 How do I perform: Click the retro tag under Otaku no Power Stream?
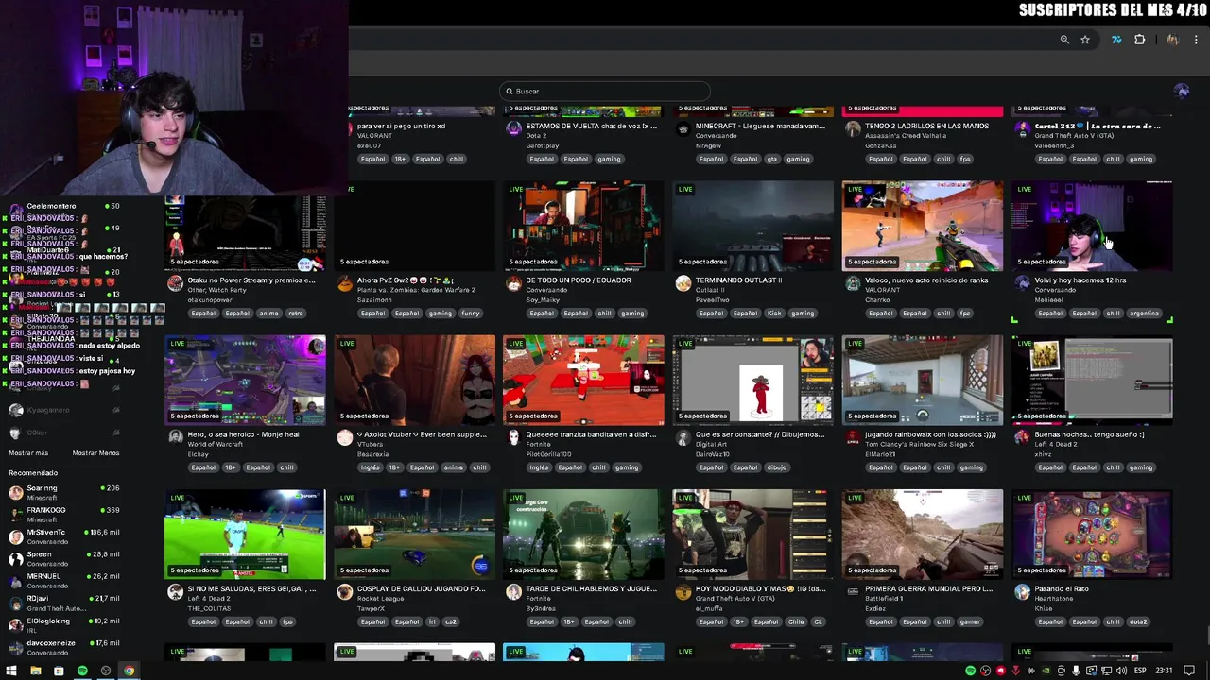pos(296,314)
